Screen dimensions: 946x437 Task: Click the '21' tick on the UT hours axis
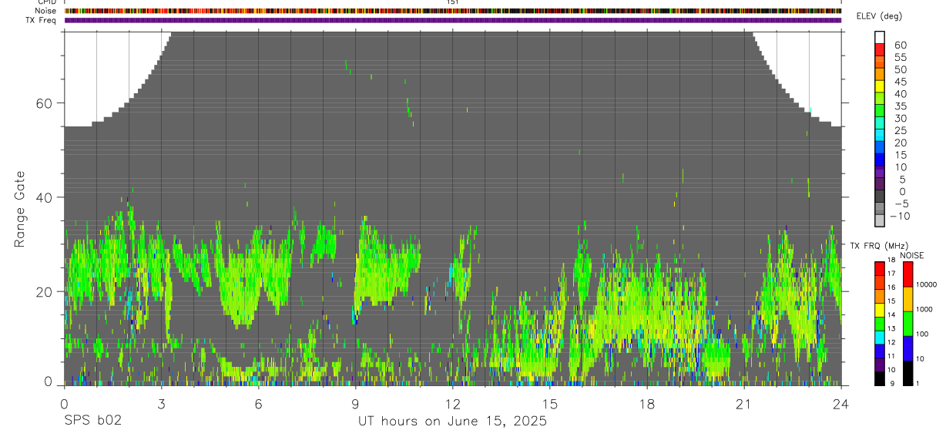743,403
